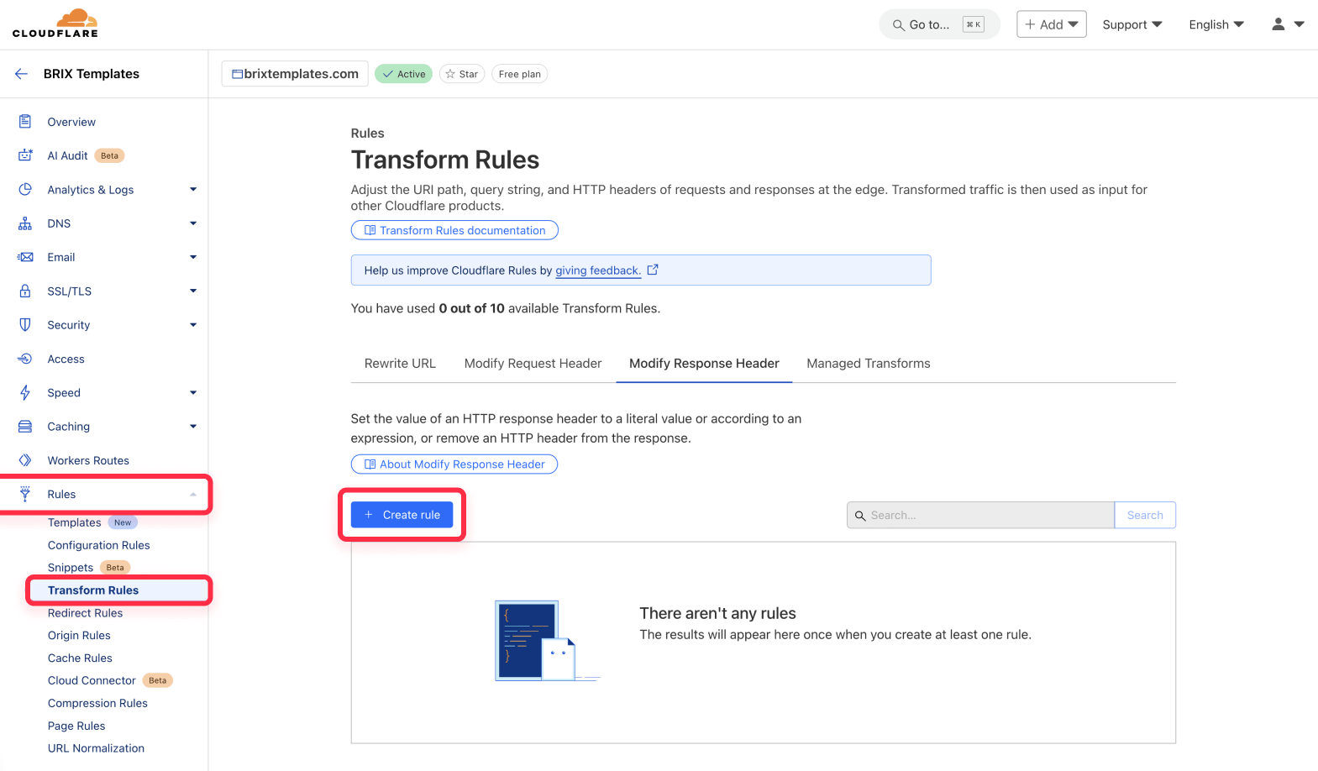1318x771 pixels.
Task: Open the Add dropdown
Action: click(x=1052, y=24)
